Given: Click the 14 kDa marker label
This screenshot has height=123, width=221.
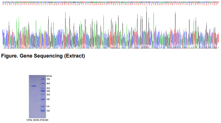Looking at the screenshot, I should [48, 106].
